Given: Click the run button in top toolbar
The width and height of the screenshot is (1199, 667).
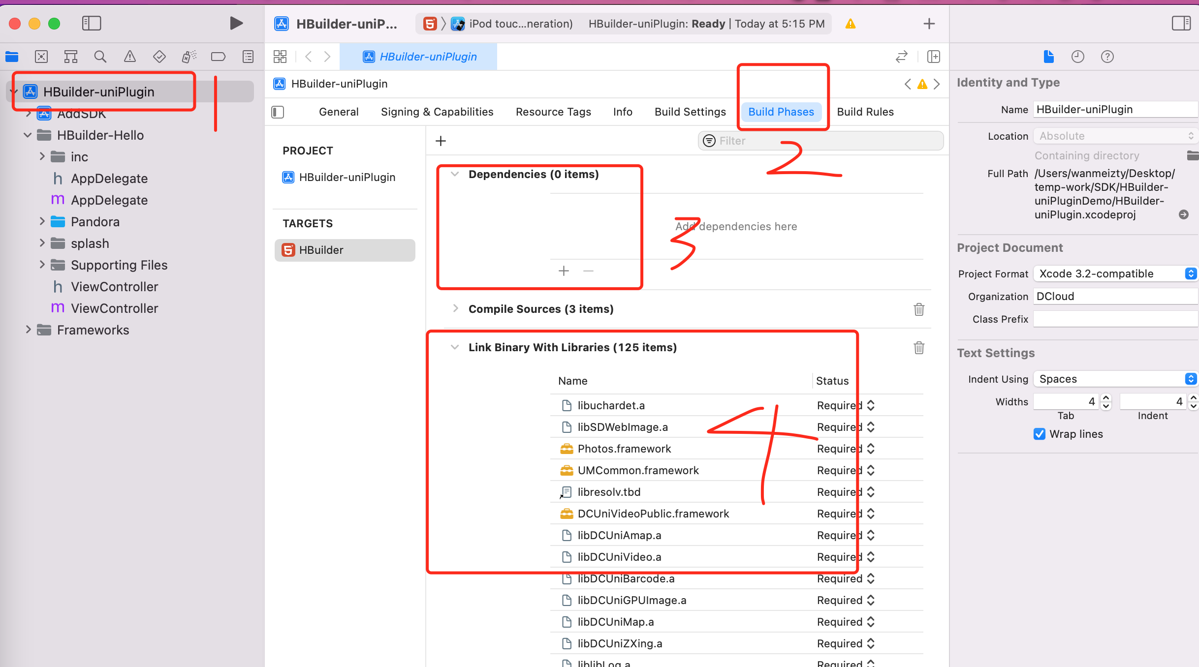Looking at the screenshot, I should 236,23.
